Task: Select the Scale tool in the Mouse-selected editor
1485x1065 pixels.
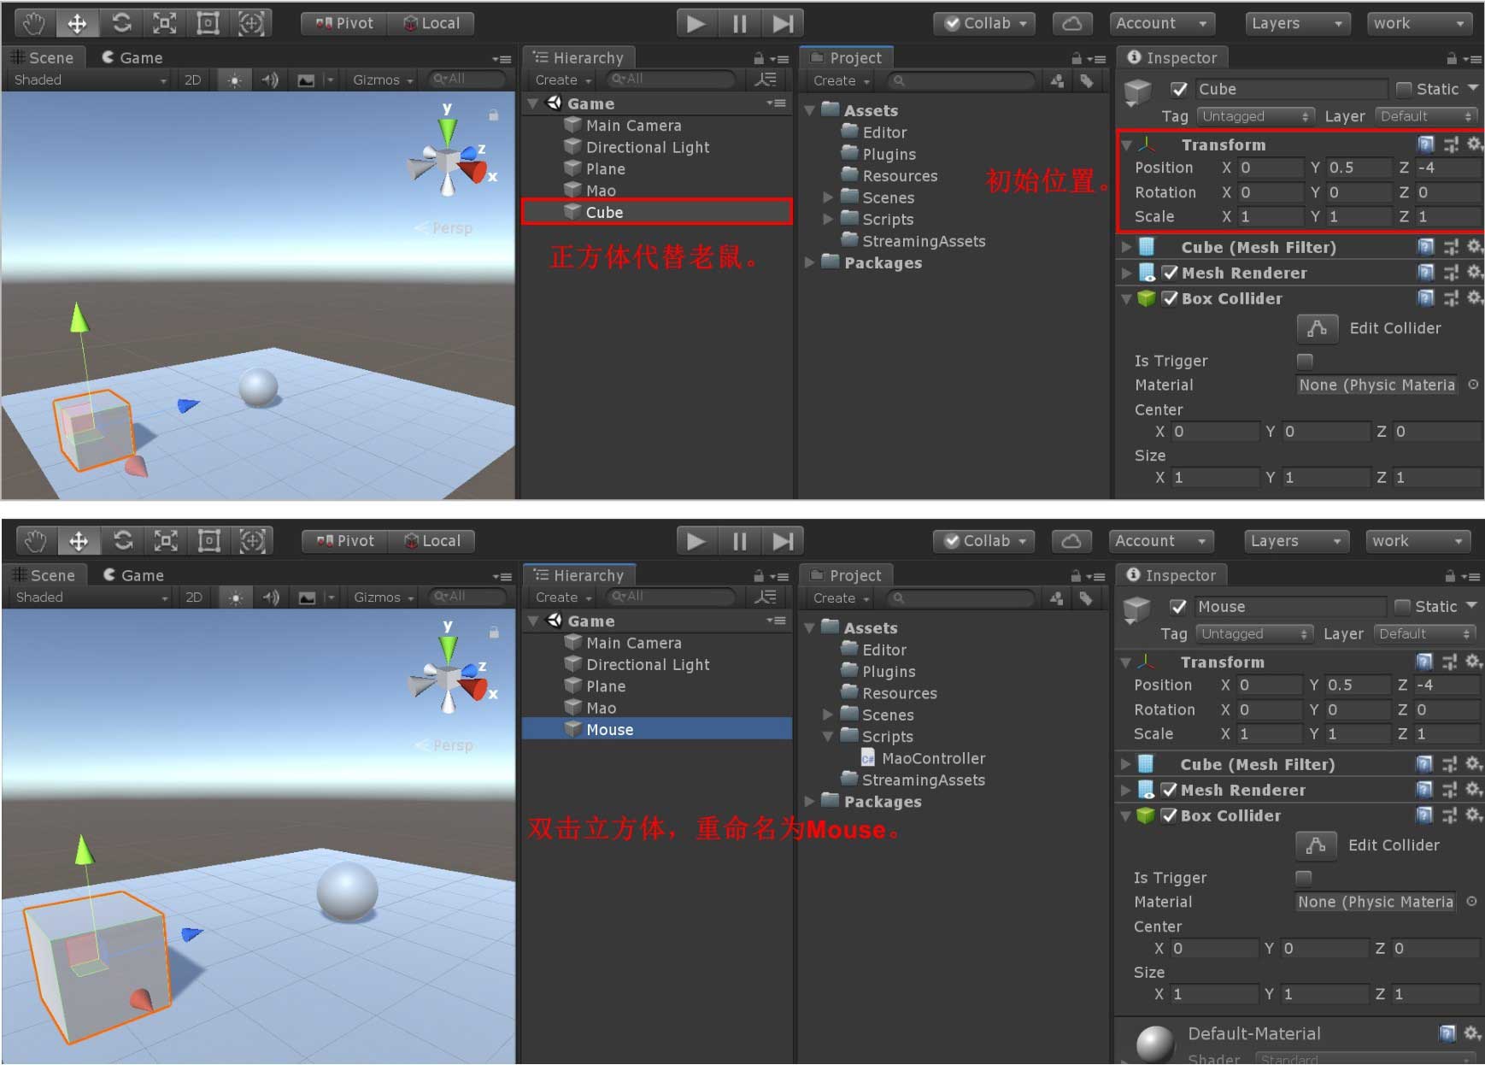Action: click(166, 540)
